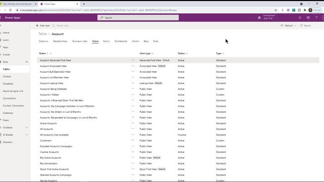Open more options for Account Advanced Find View
324x182 pixels.
click(x=133, y=60)
